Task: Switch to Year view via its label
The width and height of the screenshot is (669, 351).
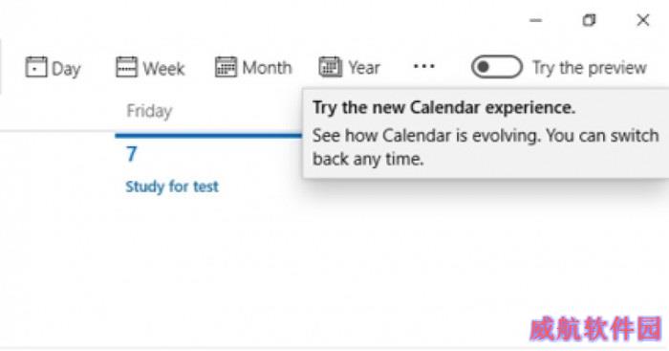Action: [x=364, y=68]
